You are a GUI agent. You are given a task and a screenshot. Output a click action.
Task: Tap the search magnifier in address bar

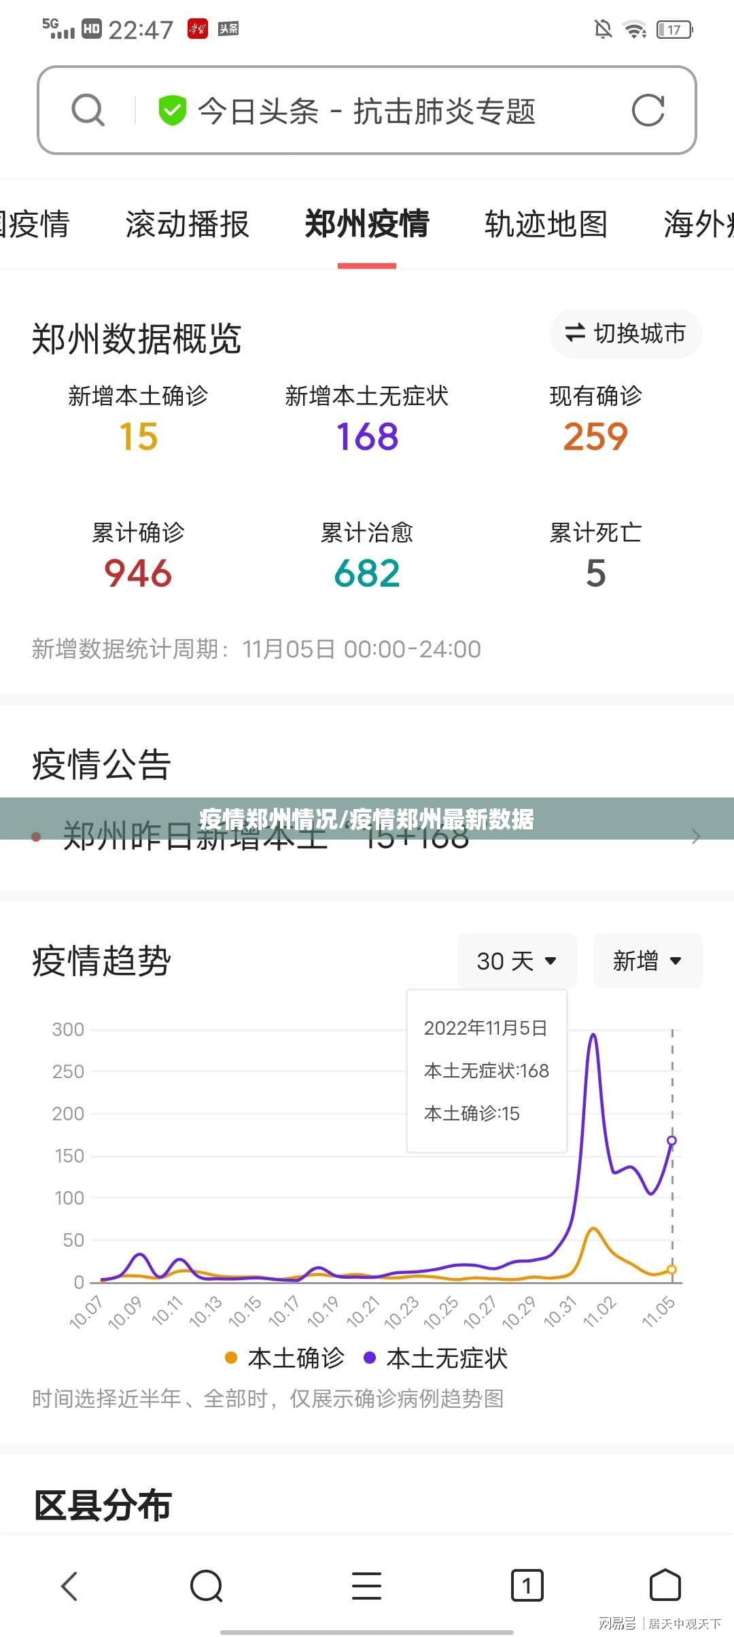[x=88, y=110]
